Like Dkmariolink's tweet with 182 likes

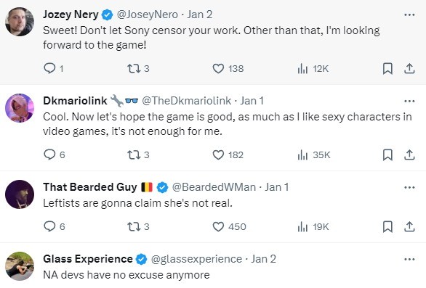coord(218,155)
